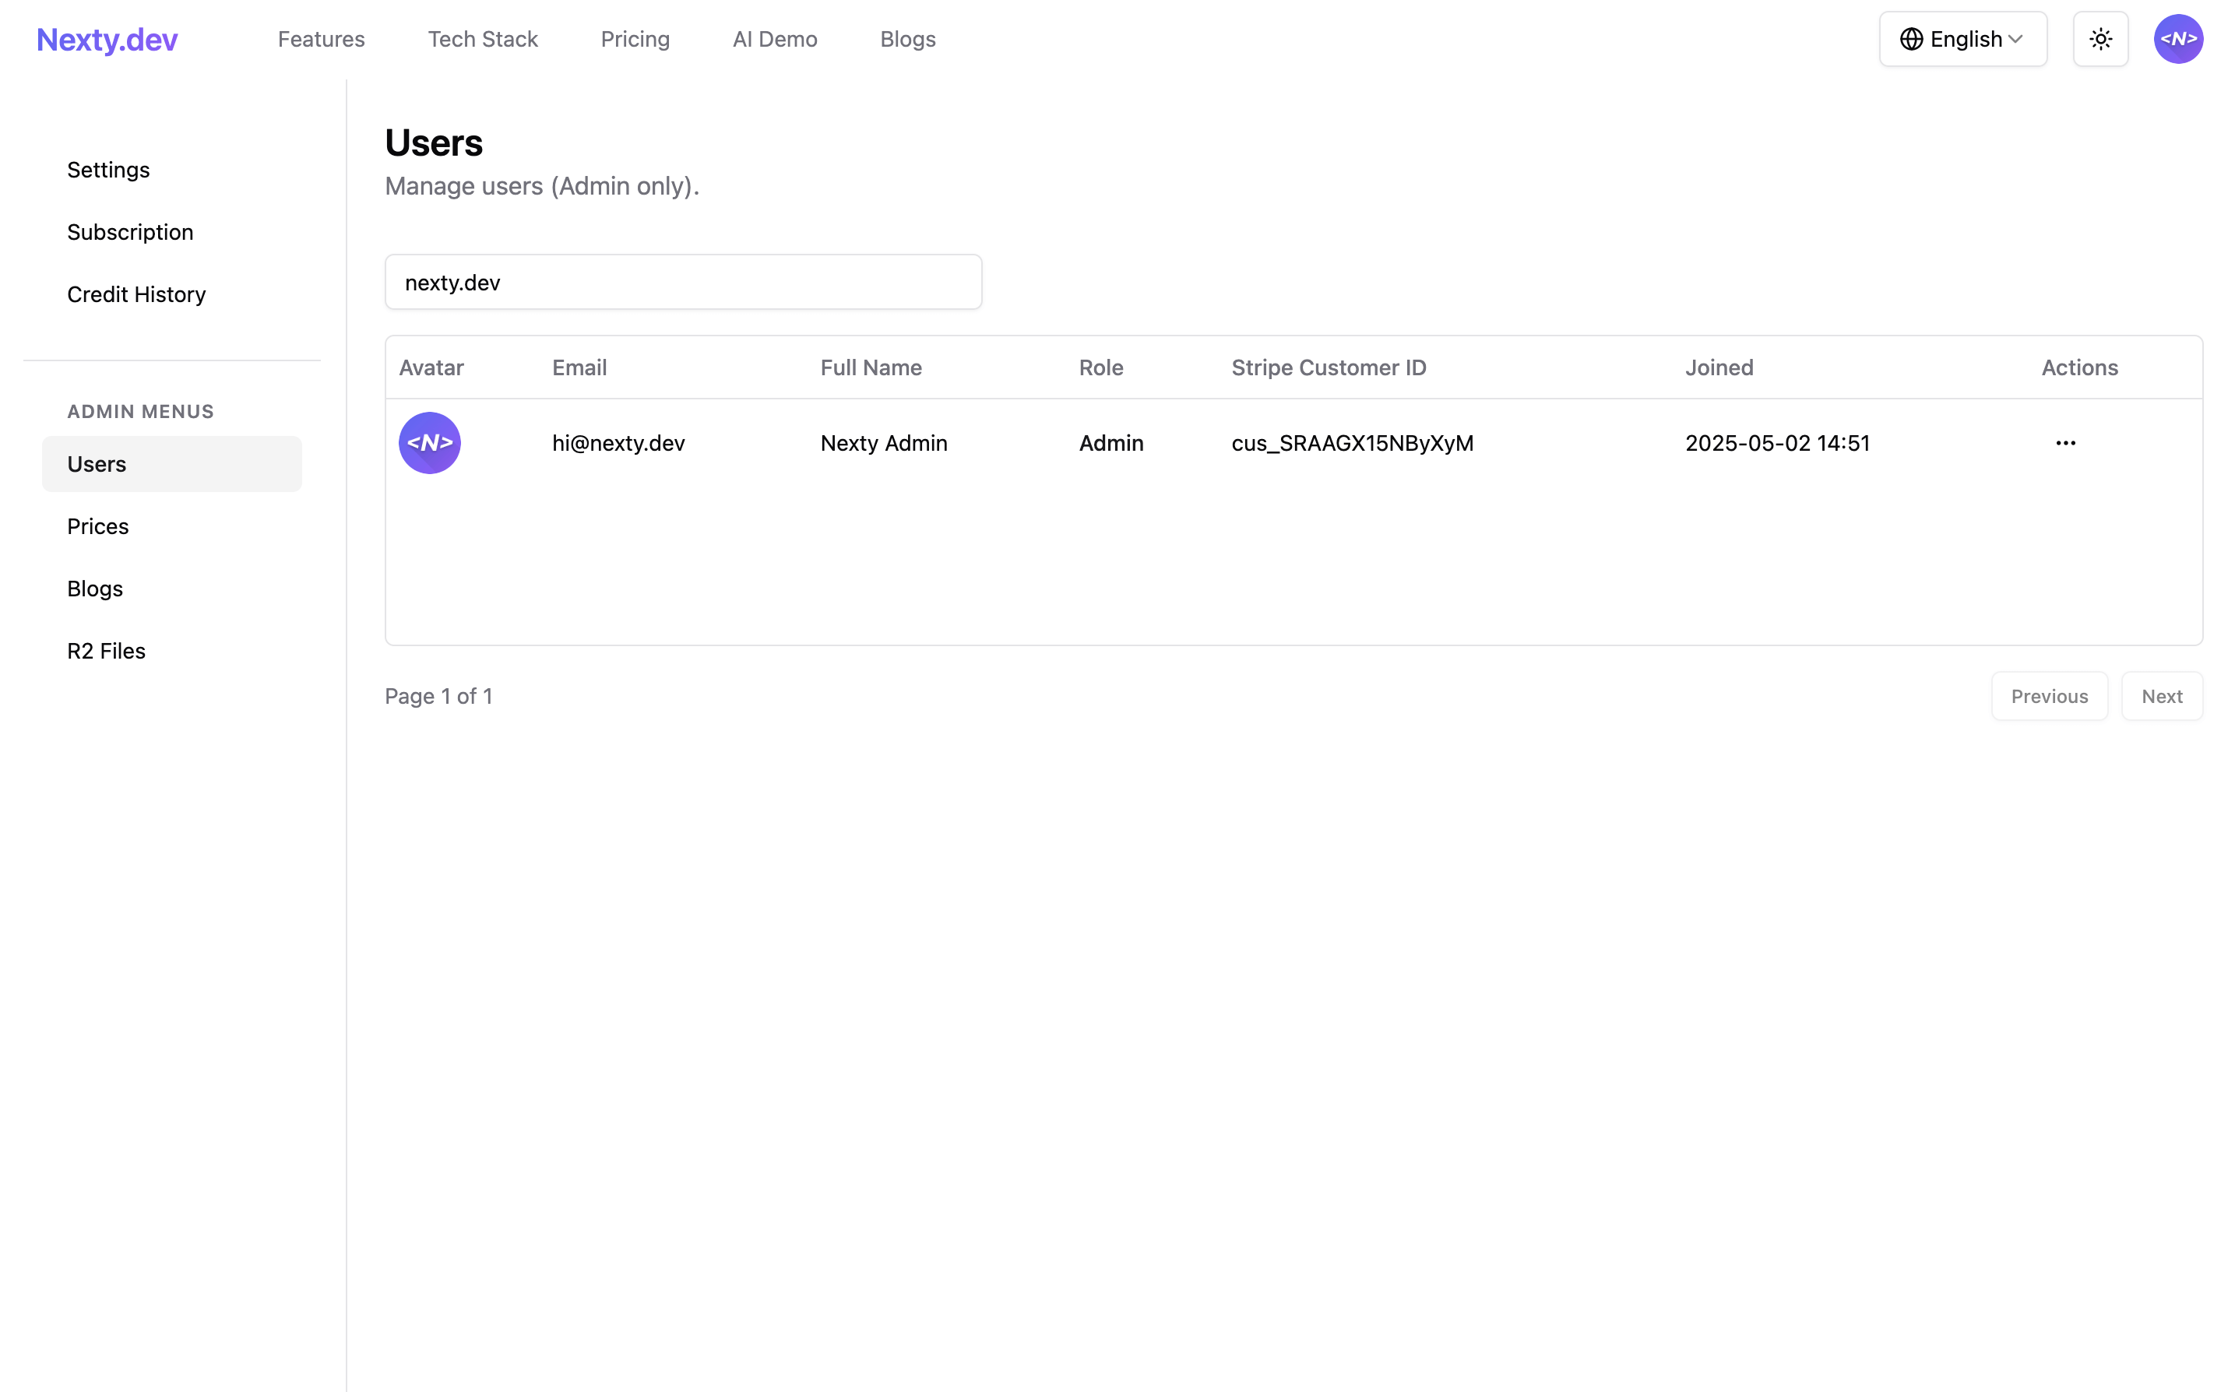Click the Next pagination button
The height and width of the screenshot is (1392, 2235).
[2163, 696]
